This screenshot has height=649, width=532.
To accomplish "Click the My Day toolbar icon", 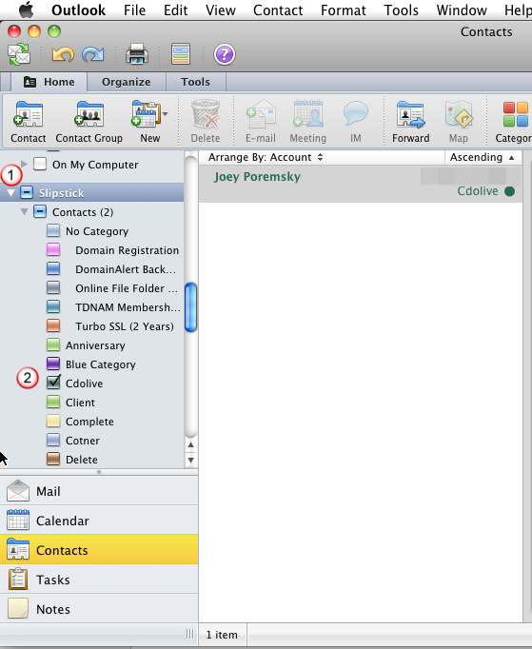I will click(x=181, y=54).
